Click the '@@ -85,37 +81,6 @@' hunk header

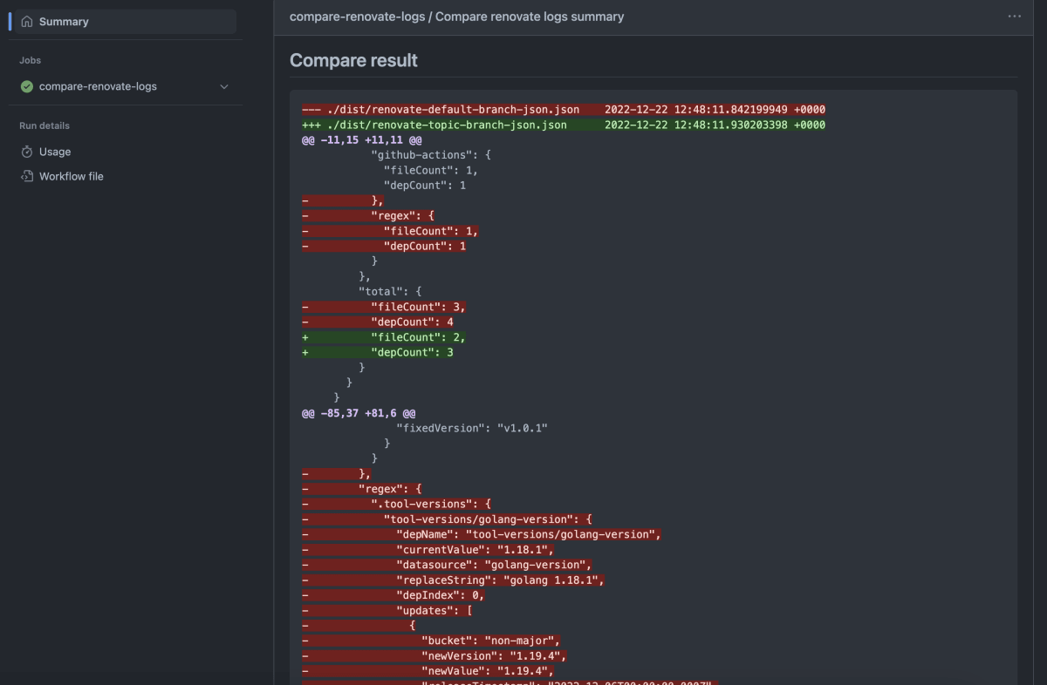click(359, 413)
